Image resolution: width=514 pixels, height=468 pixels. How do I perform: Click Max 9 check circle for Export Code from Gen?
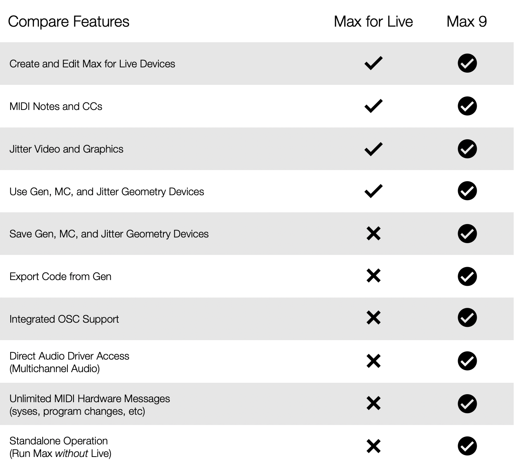(467, 276)
